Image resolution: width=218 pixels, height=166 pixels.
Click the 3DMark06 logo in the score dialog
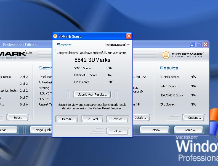(x=118, y=45)
